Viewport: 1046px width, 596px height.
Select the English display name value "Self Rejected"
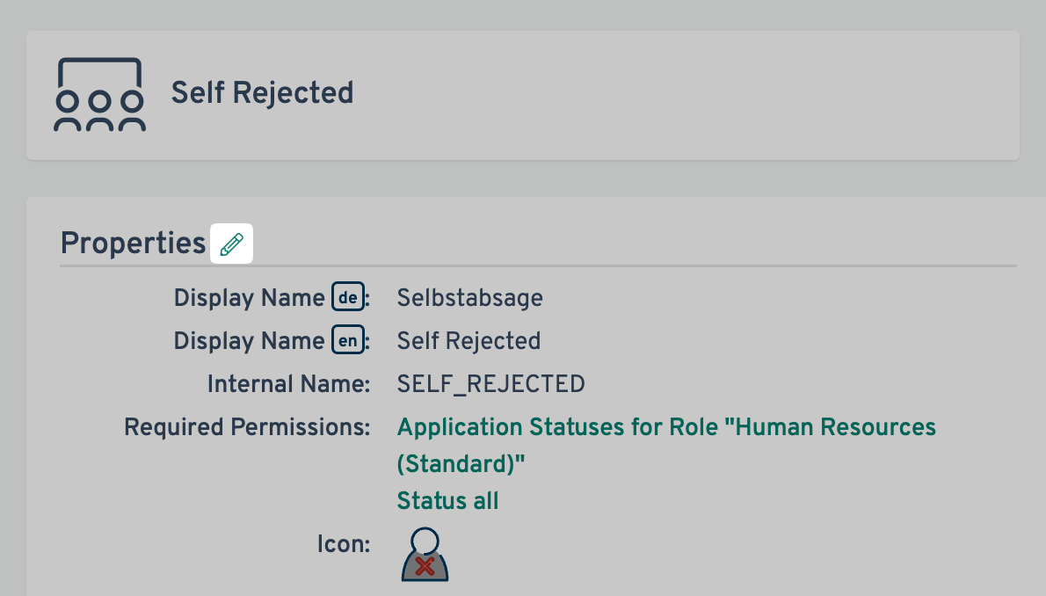[x=469, y=341]
